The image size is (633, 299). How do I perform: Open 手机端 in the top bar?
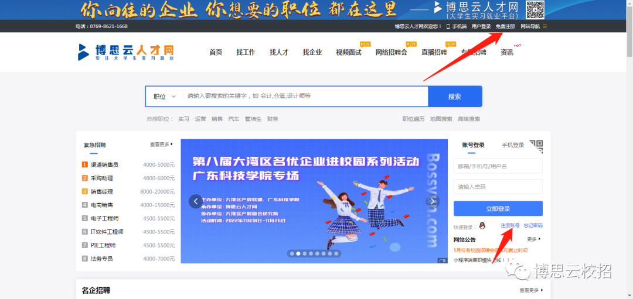457,26
